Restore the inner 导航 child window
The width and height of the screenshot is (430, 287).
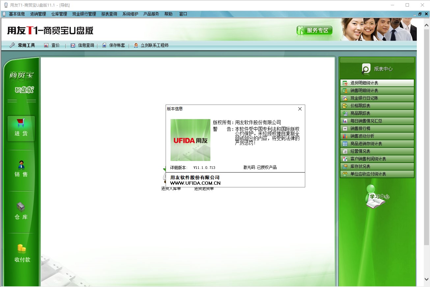coord(420,14)
